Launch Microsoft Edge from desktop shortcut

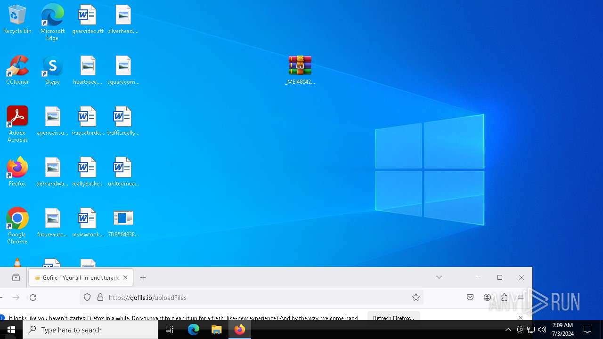click(x=52, y=22)
